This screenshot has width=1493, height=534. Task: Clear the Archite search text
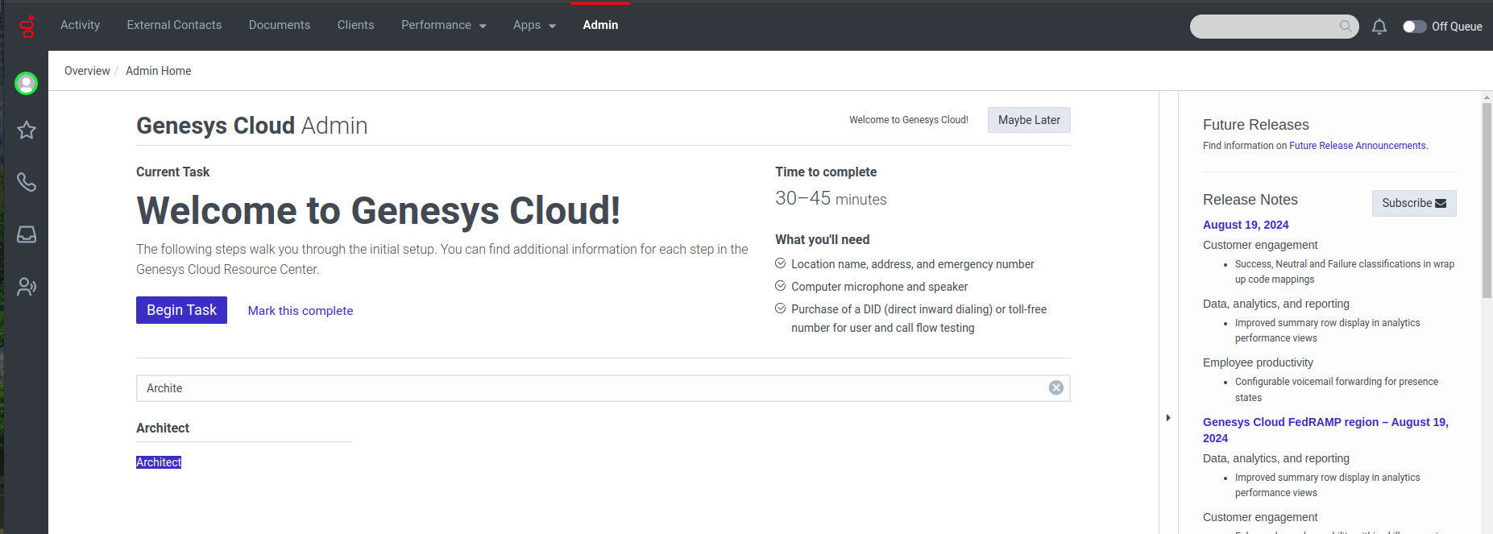(1056, 388)
